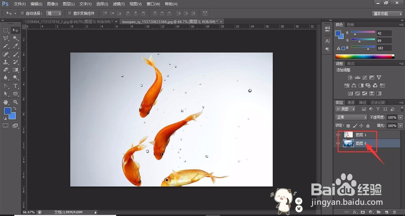The image size is (405, 216).
Task: Add Brightness/Contrast adjustment
Action: 350,77
